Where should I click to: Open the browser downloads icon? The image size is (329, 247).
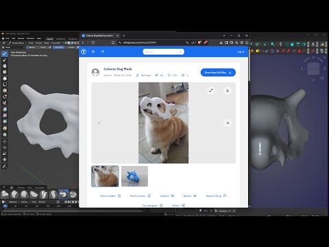[x=221, y=43]
